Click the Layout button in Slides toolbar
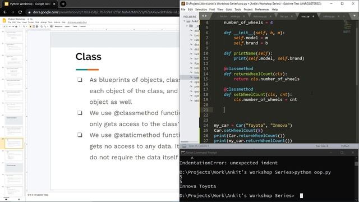Viewport: 359px width, 202px height. [x=67, y=26]
